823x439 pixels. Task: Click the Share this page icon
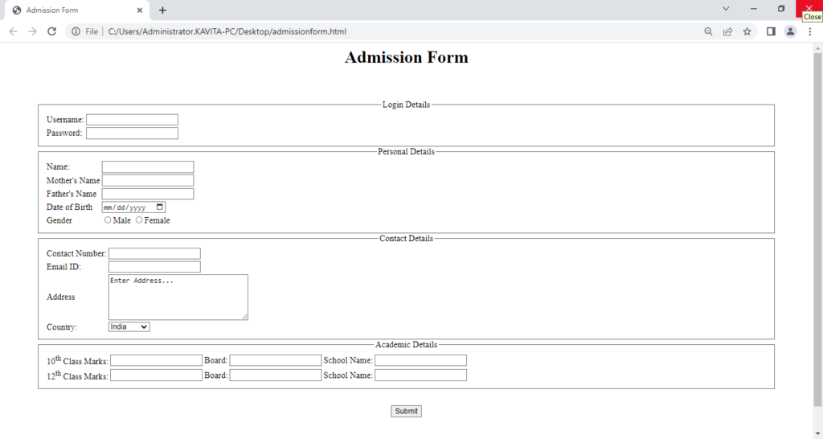click(727, 31)
